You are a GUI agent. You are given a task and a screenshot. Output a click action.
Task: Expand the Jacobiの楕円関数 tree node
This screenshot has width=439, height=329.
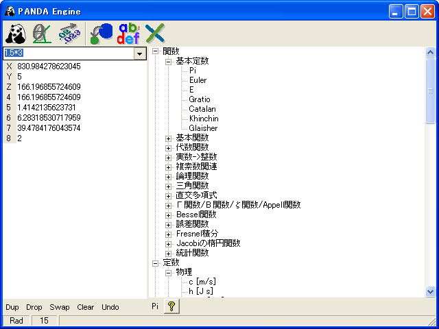[168, 244]
